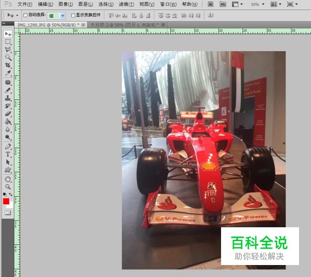Select the Clone Stamp tool

8,98
